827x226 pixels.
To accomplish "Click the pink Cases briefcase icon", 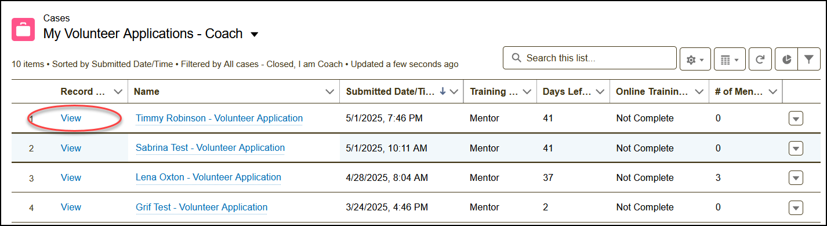I will [x=24, y=29].
